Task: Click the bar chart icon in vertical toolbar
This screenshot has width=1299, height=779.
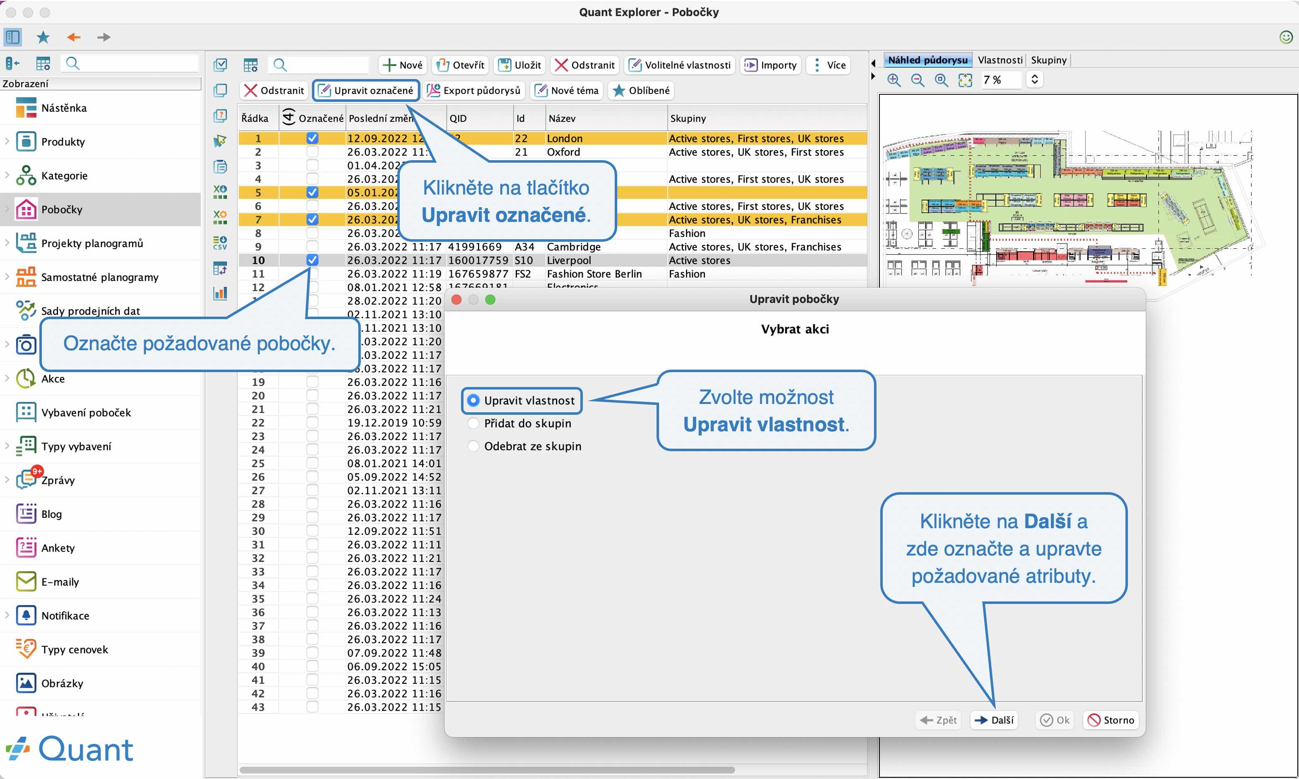Action: (220, 293)
